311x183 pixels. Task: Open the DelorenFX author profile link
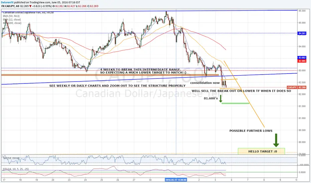pyautogui.click(x=7, y=2)
